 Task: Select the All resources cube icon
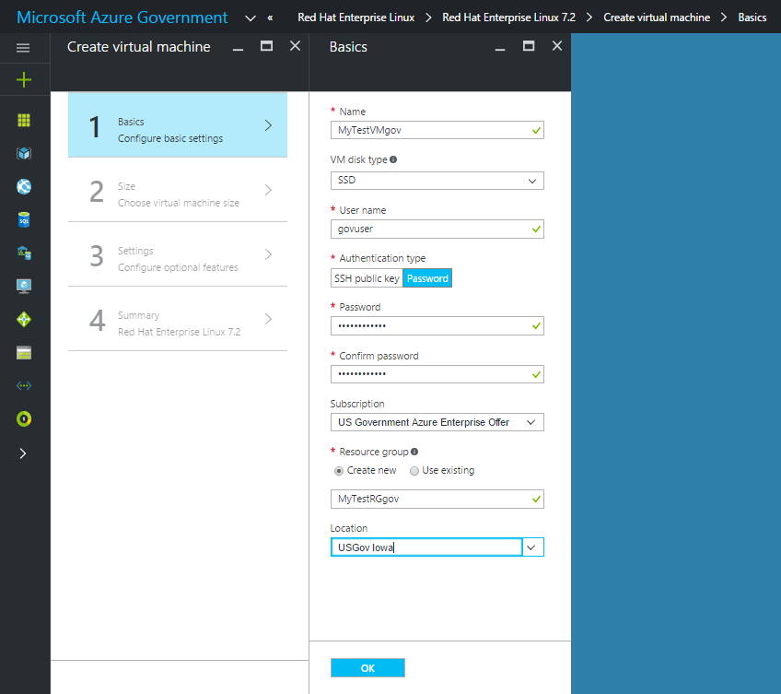tap(25, 153)
